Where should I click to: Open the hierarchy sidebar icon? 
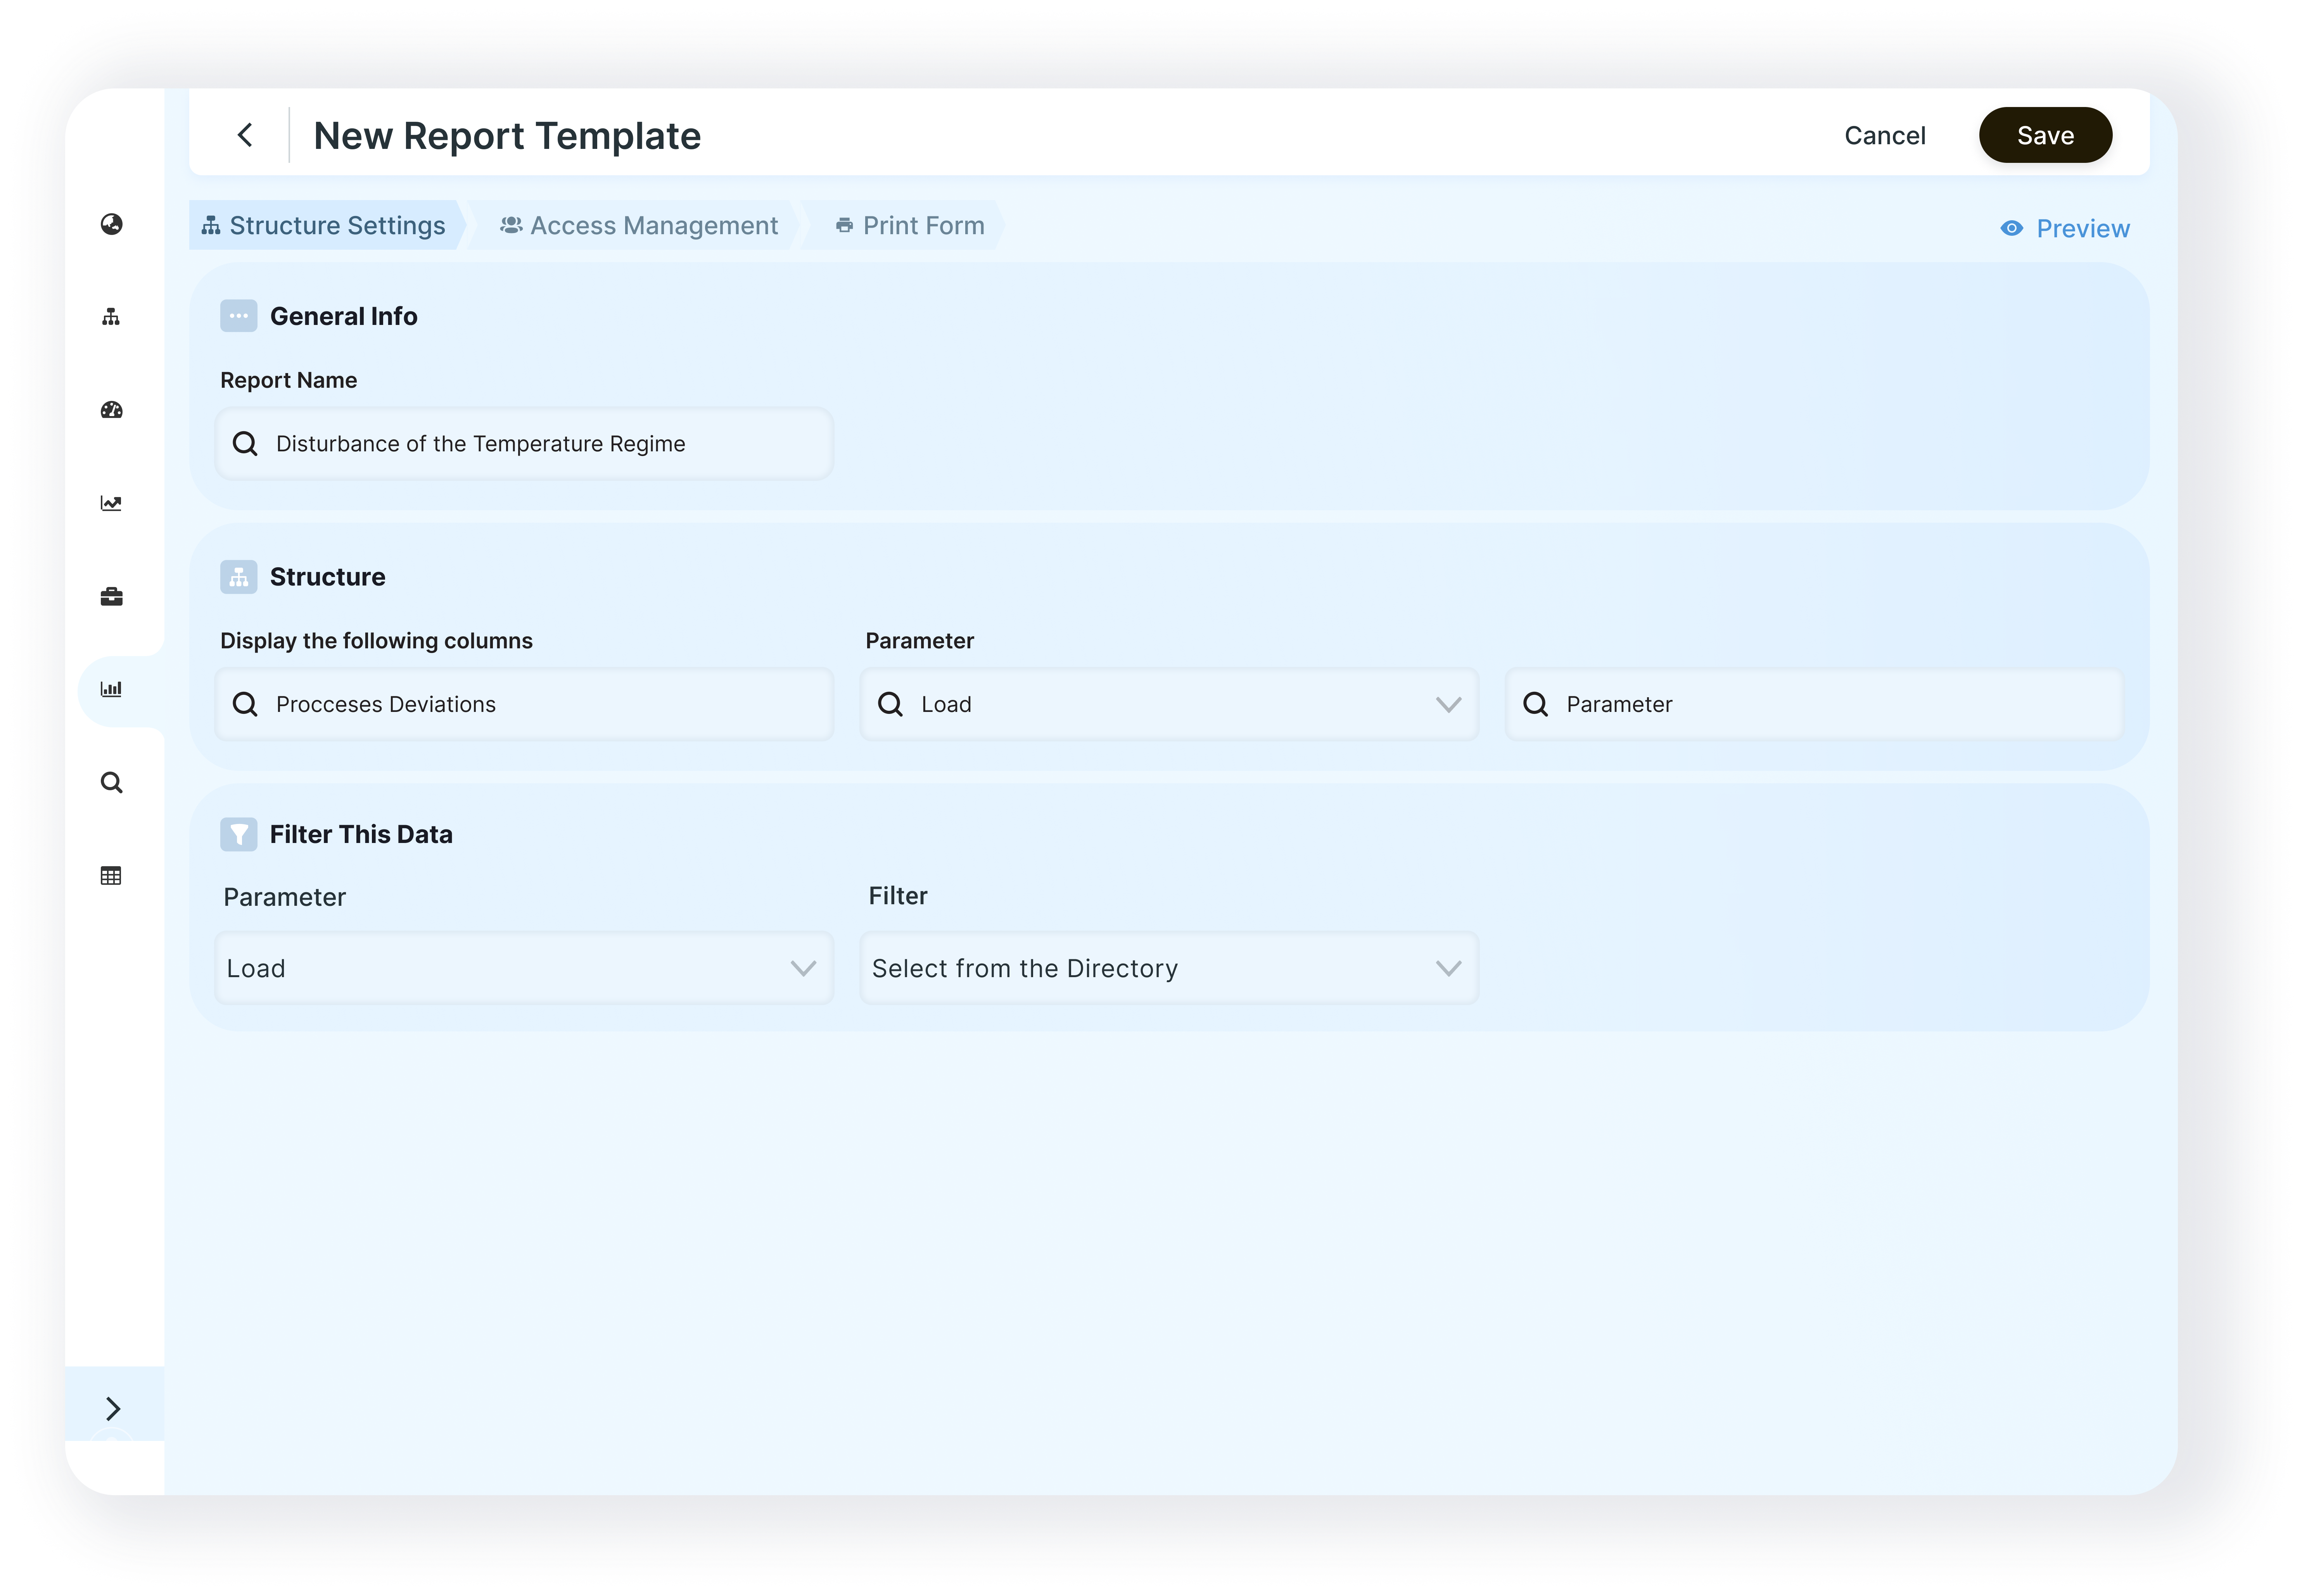pyautogui.click(x=111, y=317)
